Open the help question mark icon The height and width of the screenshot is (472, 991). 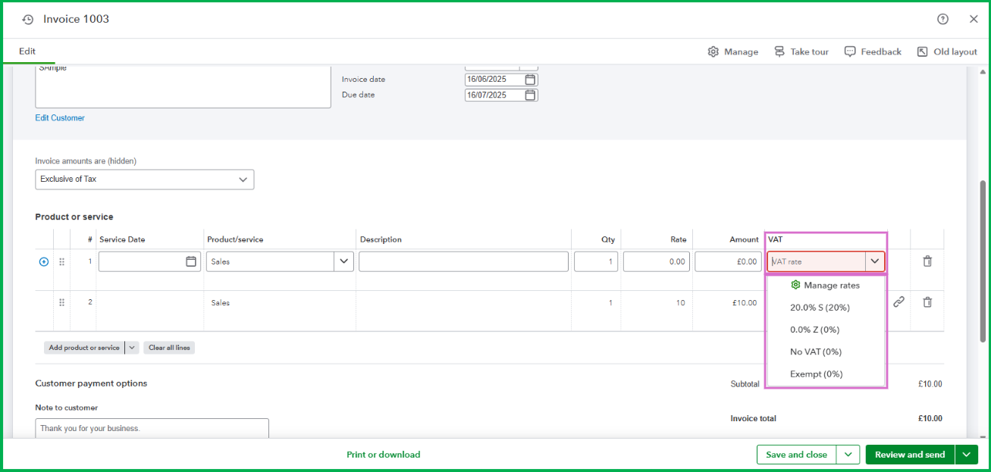942,19
